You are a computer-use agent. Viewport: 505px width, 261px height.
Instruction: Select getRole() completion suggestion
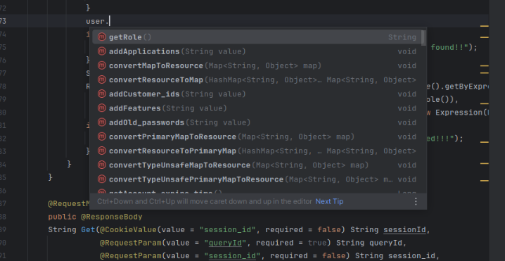[x=257, y=37]
